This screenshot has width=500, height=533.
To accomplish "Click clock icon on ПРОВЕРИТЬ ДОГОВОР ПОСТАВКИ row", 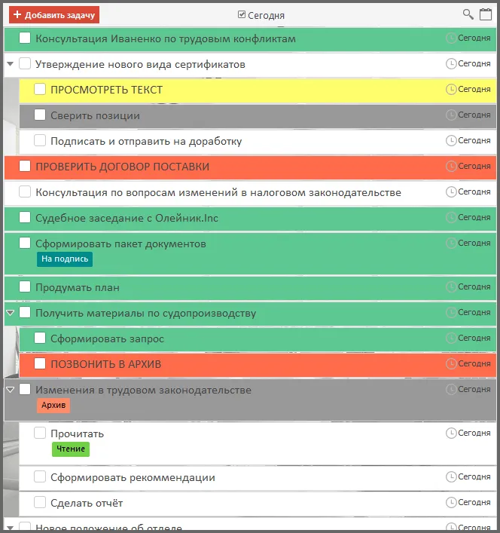I will [451, 166].
